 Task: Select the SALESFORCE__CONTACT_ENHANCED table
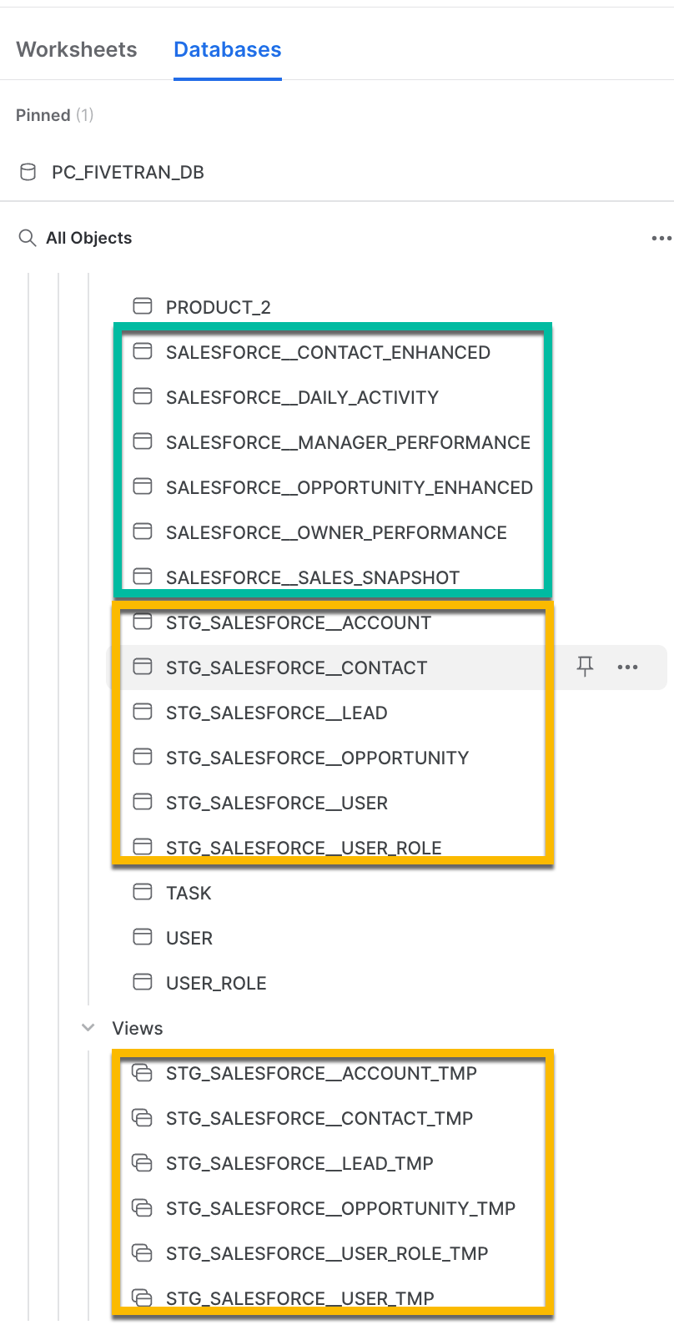pyautogui.click(x=328, y=352)
